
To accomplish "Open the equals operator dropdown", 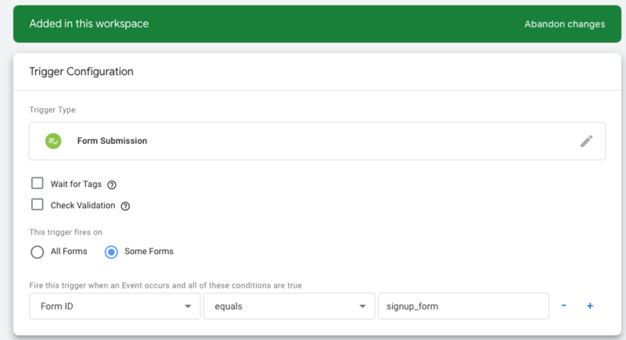I will pyautogui.click(x=289, y=306).
